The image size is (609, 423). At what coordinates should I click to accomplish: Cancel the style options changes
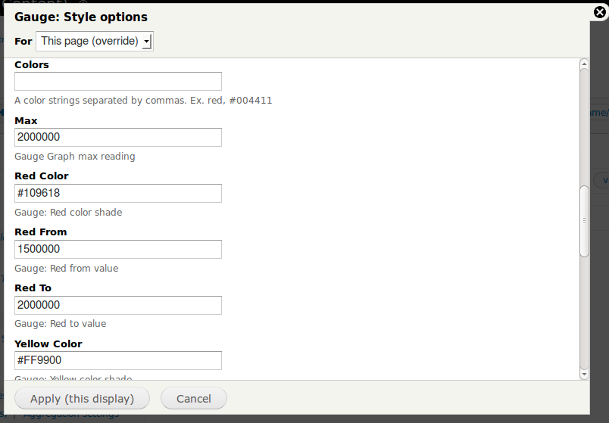[194, 399]
